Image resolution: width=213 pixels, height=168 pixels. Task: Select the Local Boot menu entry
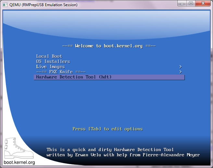[109, 56]
